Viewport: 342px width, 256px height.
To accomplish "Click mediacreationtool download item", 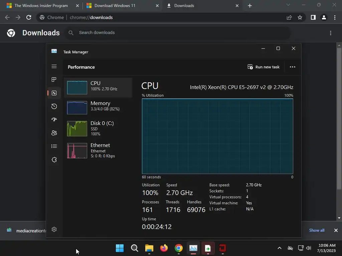I will click(26, 231).
